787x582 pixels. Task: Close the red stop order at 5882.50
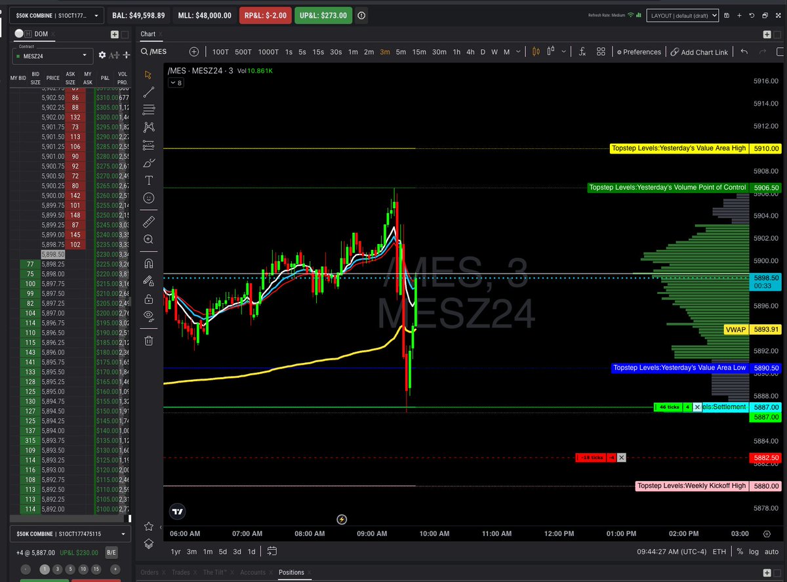pos(622,457)
